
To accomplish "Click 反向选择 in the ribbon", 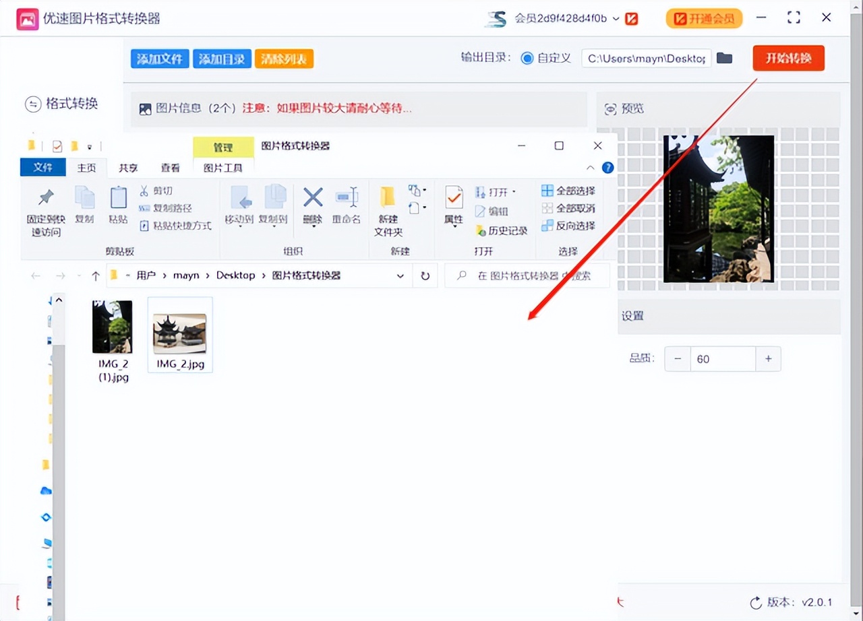I will pos(568,226).
